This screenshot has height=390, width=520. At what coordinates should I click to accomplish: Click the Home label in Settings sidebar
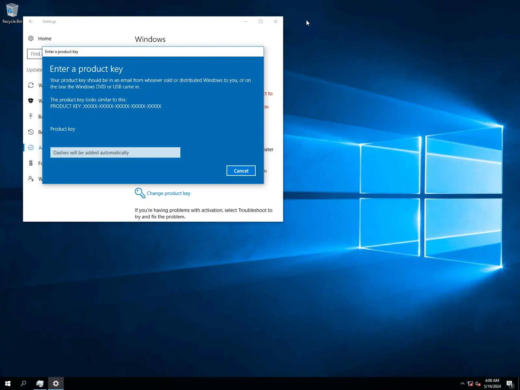click(x=45, y=38)
